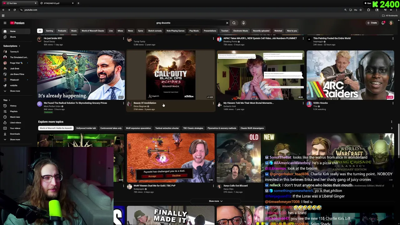The height and width of the screenshot is (225, 400).
Task: Open the apps grid icon in bookmarks bar
Action: pyautogui.click(x=3, y=16)
